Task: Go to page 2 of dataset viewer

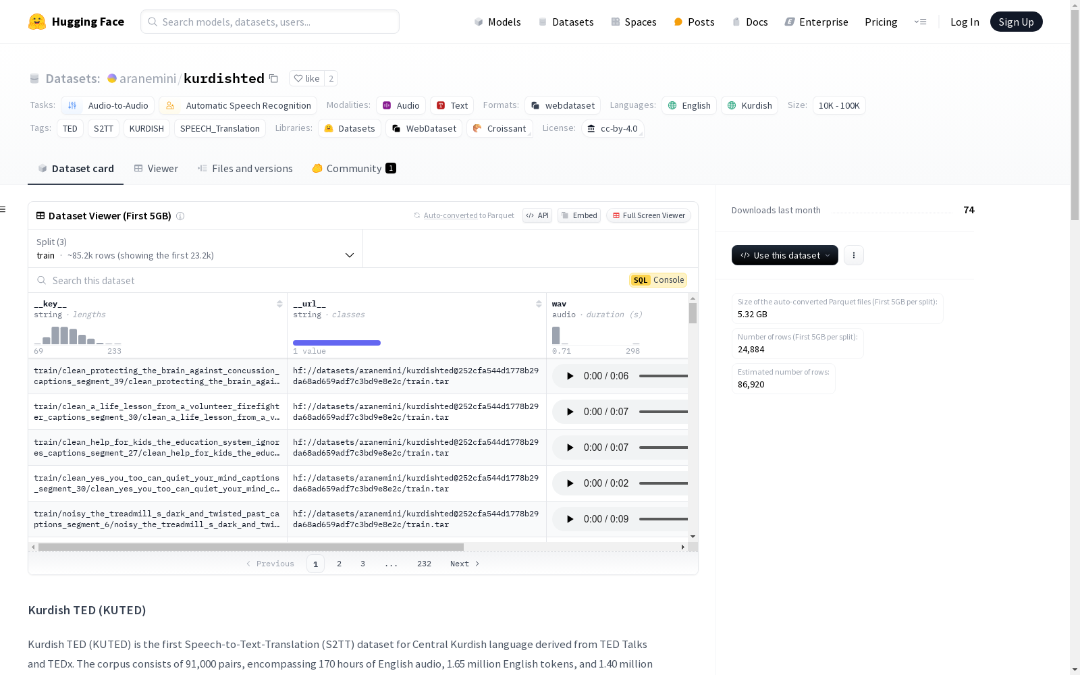Action: [339, 564]
